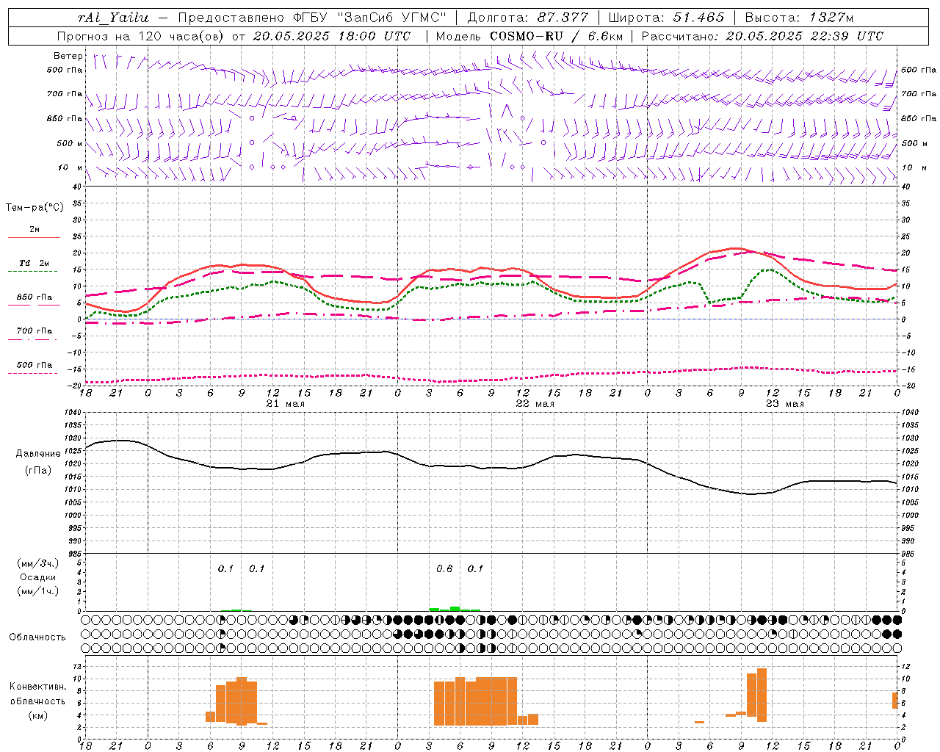This screenshot has width=940, height=752.
Task: Click the 2м solid line legend sample
Action: [34, 237]
